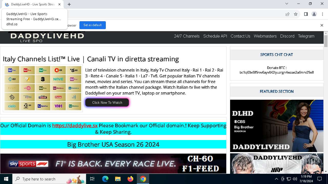Click the Focus channel logo

[58, 97]
